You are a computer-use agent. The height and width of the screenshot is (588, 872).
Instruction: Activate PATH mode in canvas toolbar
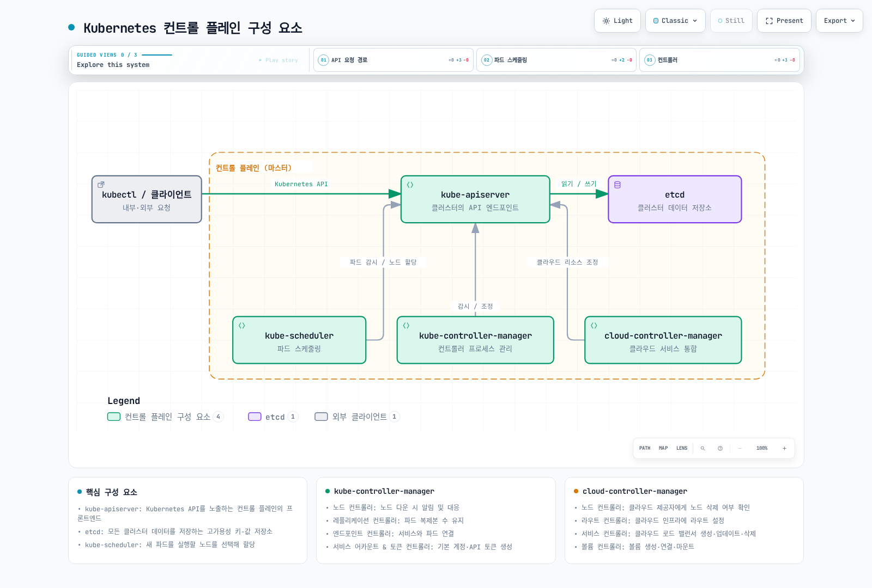pos(645,448)
